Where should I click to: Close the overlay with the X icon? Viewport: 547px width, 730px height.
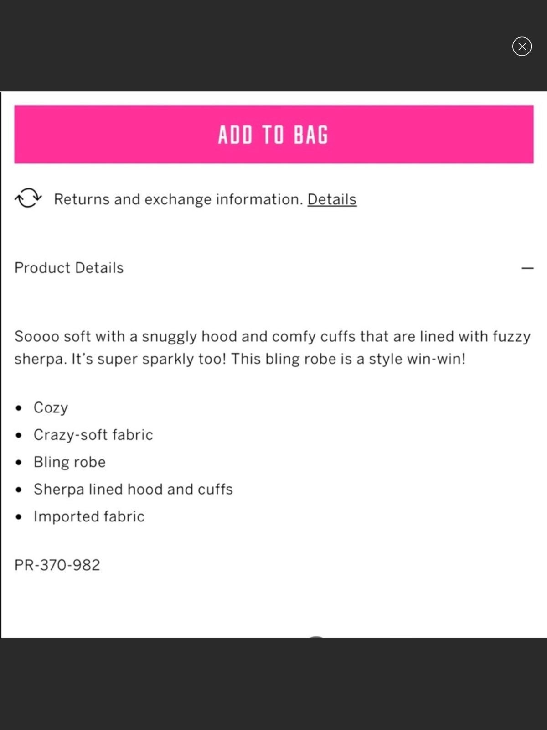click(x=521, y=46)
